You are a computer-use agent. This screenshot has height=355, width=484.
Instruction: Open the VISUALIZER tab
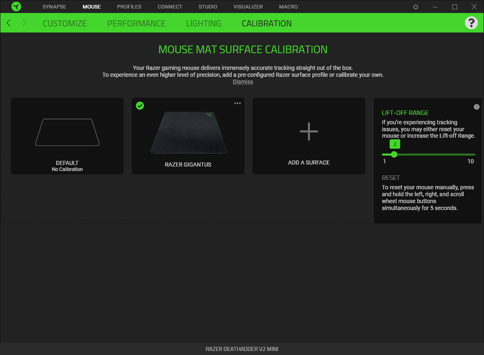(248, 7)
